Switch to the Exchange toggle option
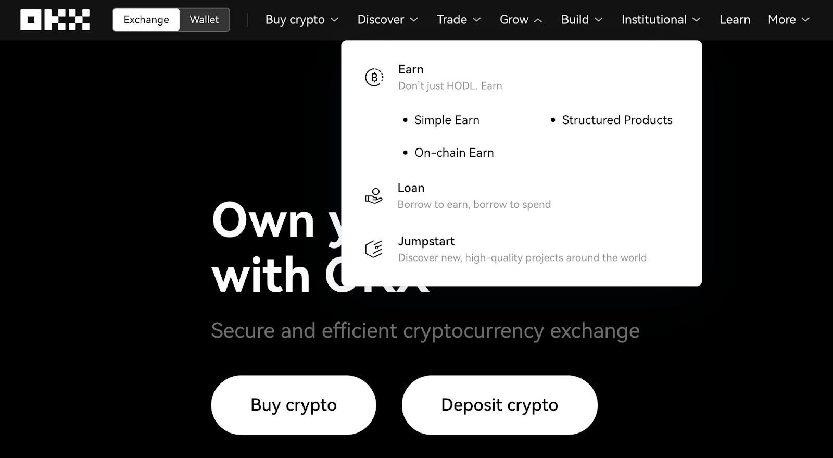 (146, 20)
